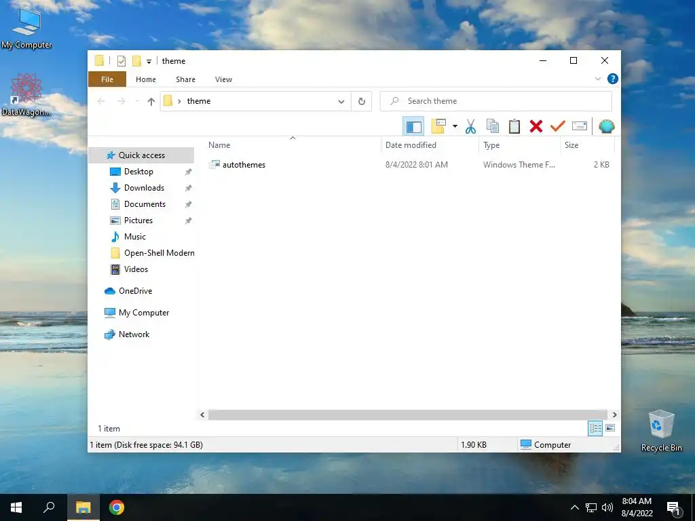Click the Back navigation arrow

coord(101,102)
